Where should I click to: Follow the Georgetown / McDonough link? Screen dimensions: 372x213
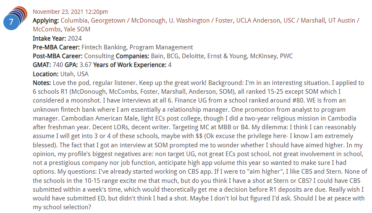point(128,21)
